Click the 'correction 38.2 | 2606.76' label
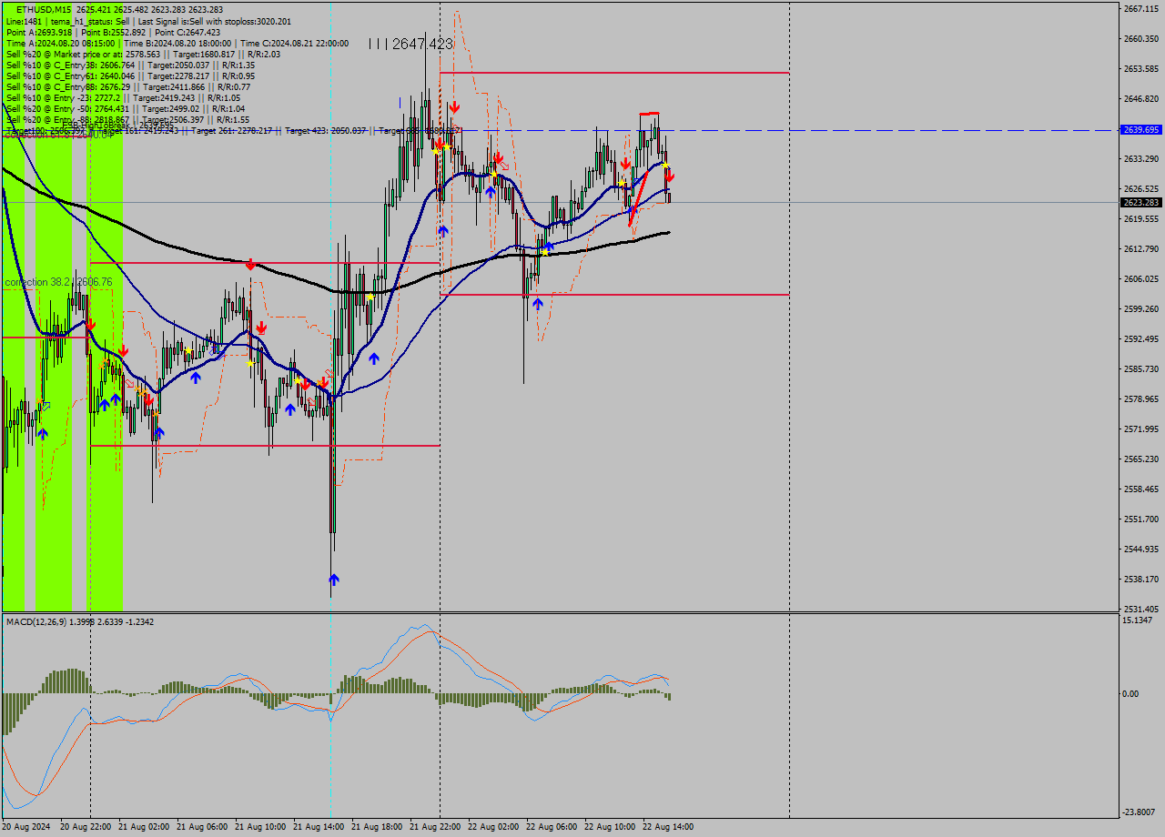The width and height of the screenshot is (1165, 837). pos(58,283)
